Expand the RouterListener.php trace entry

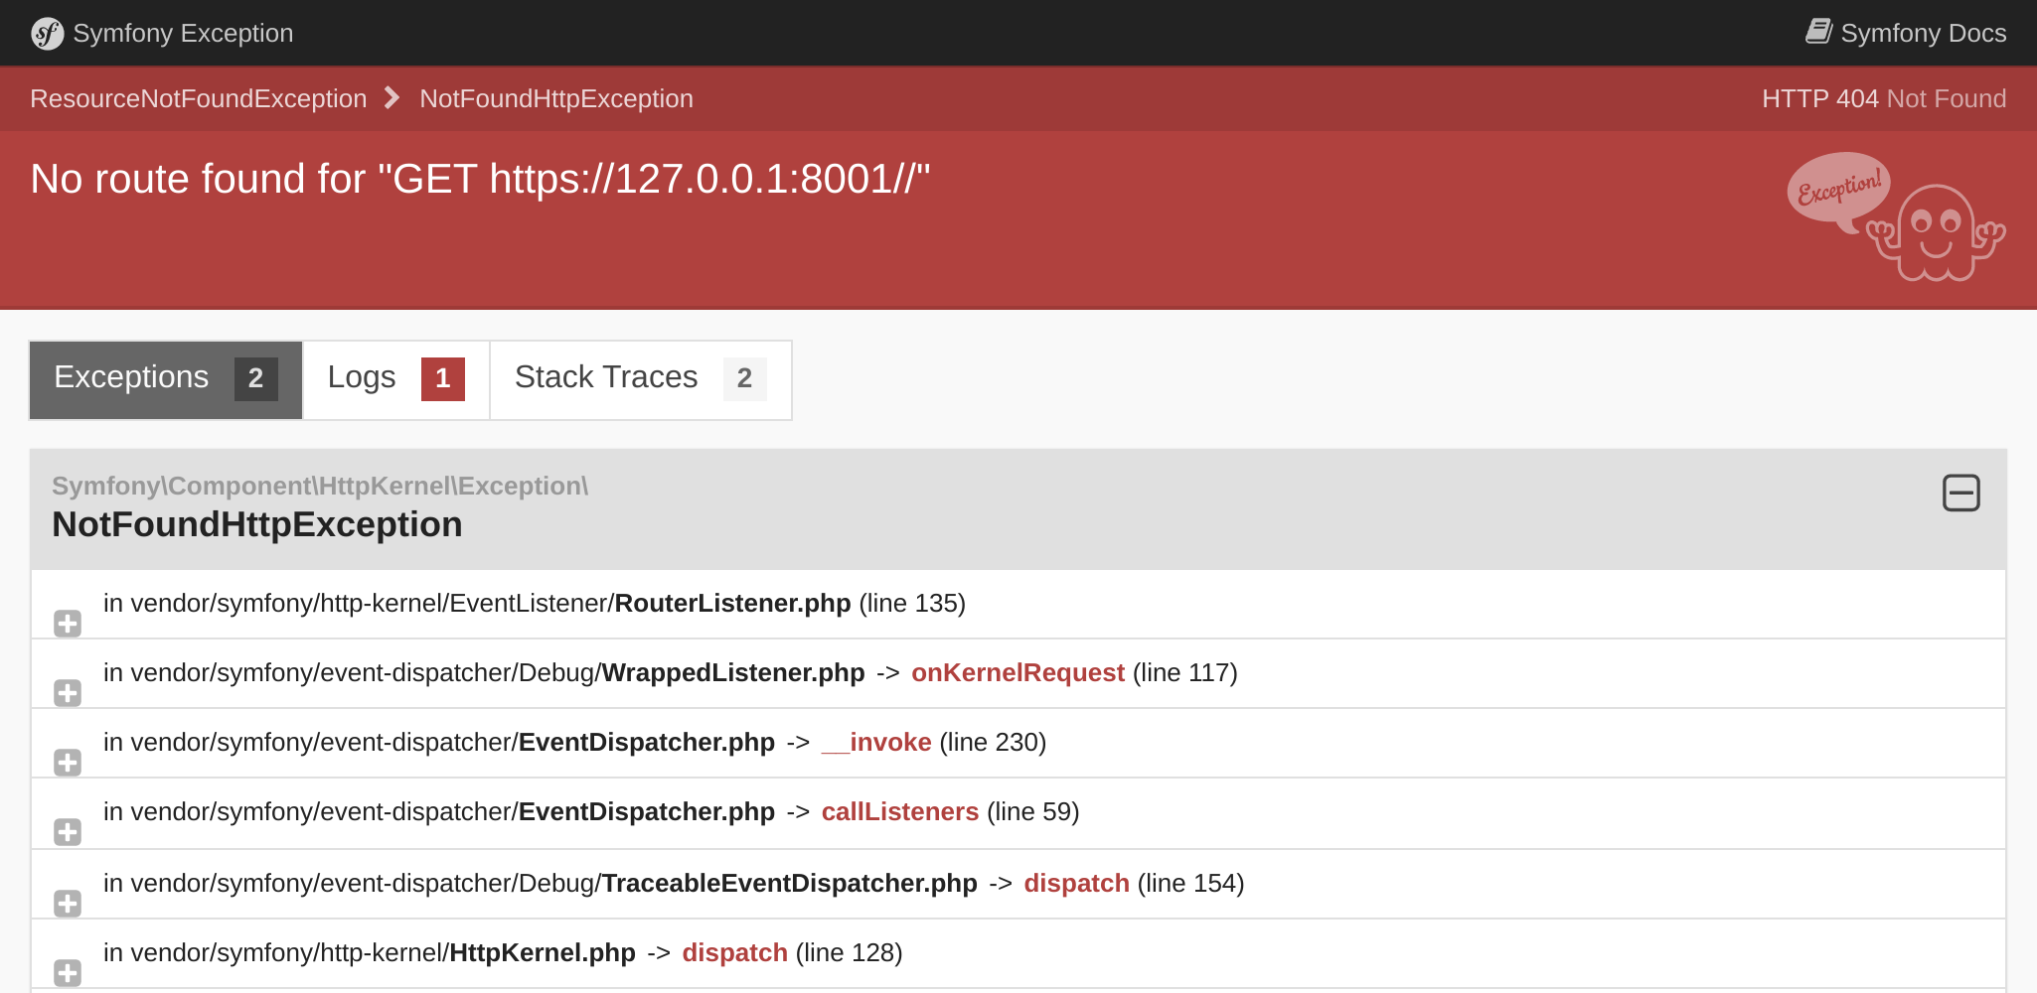(x=68, y=624)
